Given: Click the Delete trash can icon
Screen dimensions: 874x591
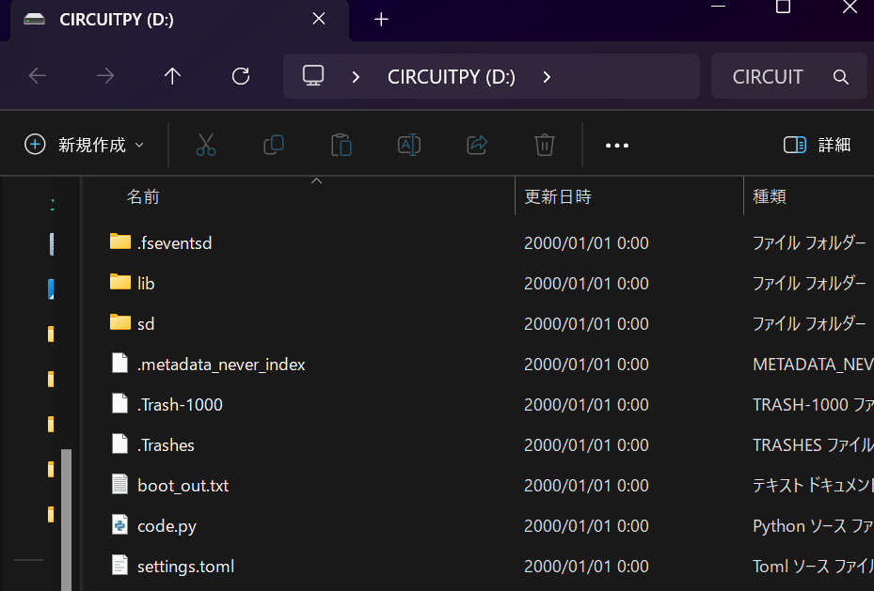Looking at the screenshot, I should [545, 146].
